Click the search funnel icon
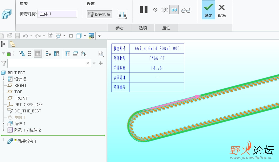The height and width of the screenshot is (162, 279). (x=3, y=63)
